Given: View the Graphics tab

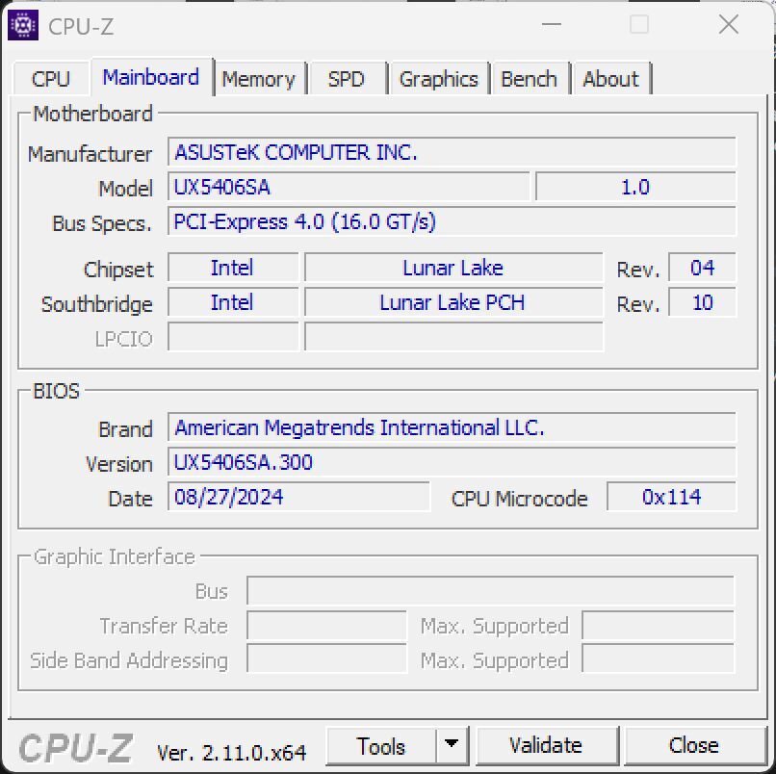Looking at the screenshot, I should pos(439,78).
